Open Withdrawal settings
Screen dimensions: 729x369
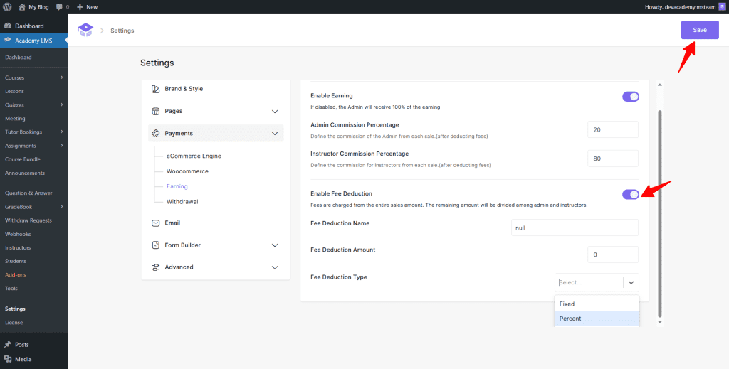(x=183, y=202)
